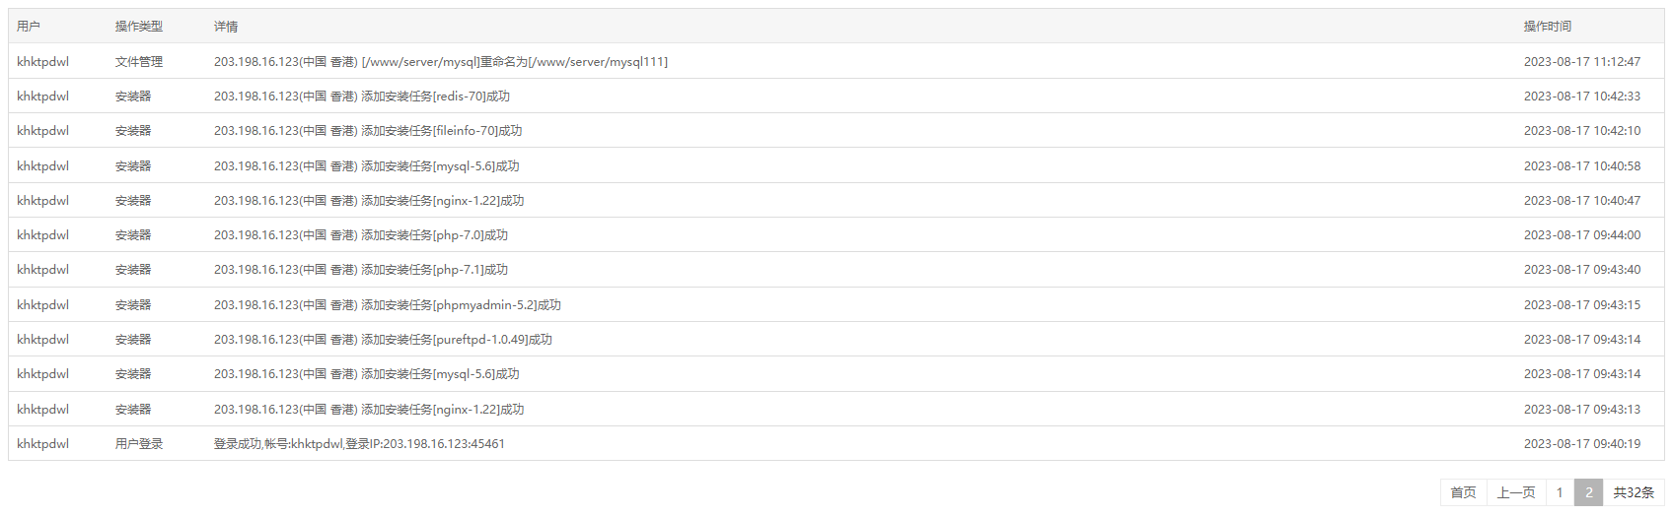
Task: Click the 用户 column header
Action: tap(29, 27)
